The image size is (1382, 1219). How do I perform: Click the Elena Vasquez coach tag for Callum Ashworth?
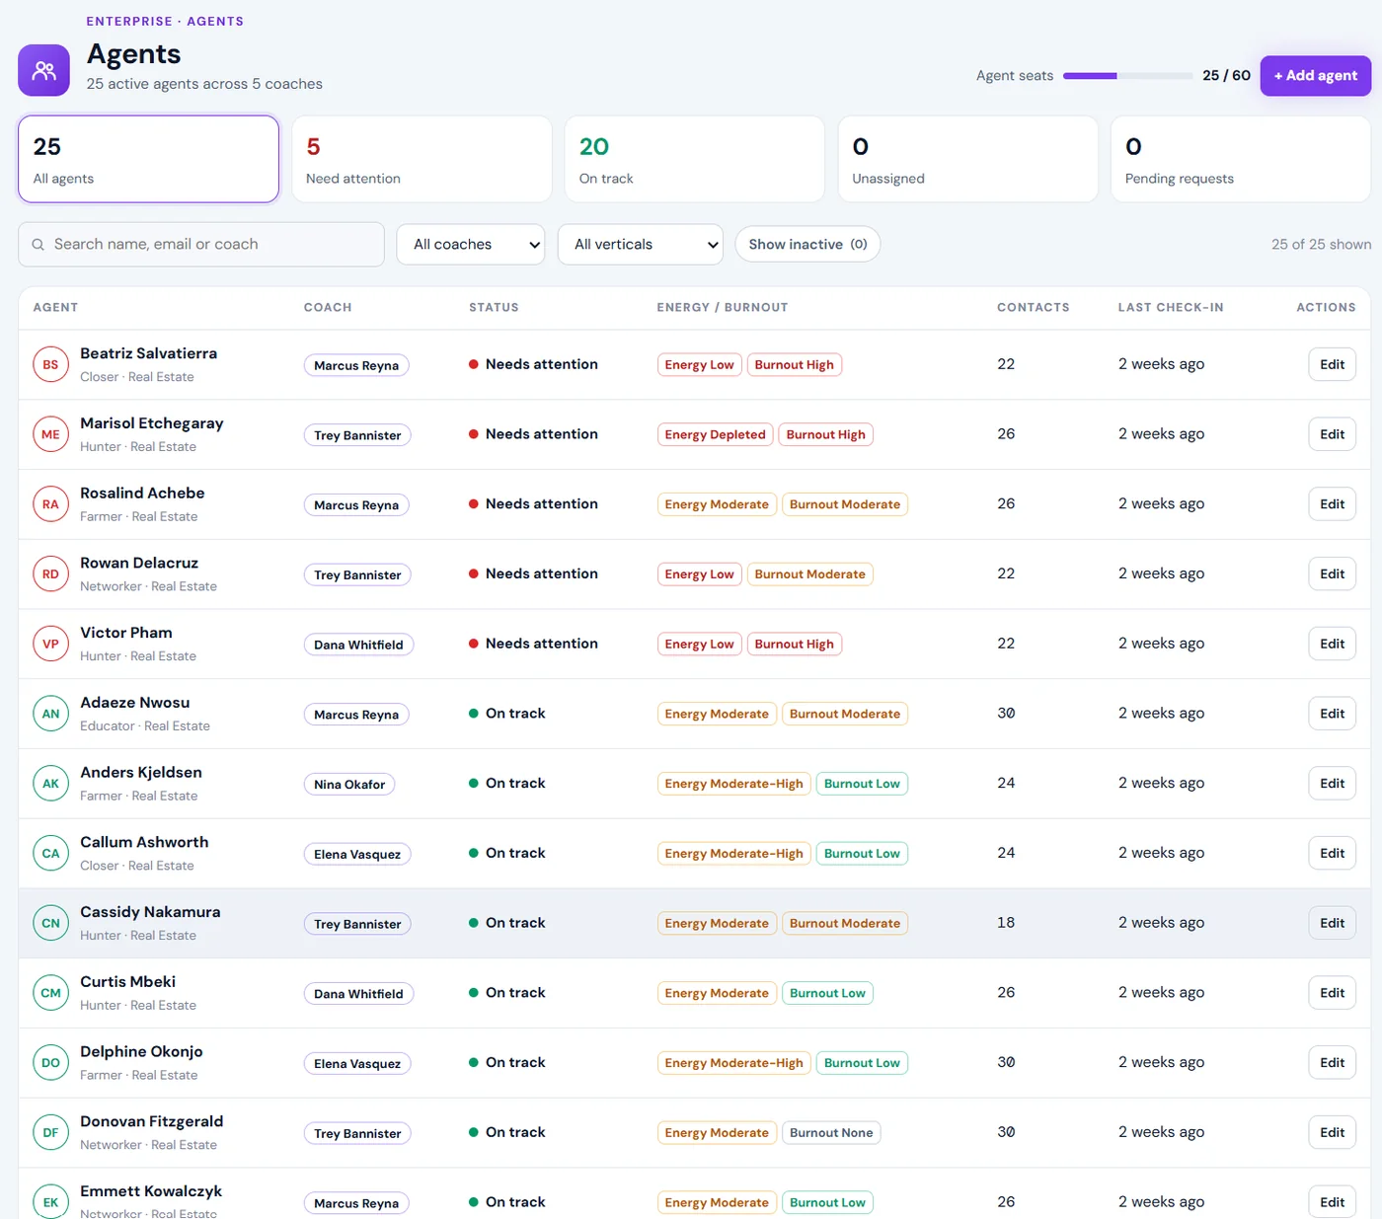[357, 855]
